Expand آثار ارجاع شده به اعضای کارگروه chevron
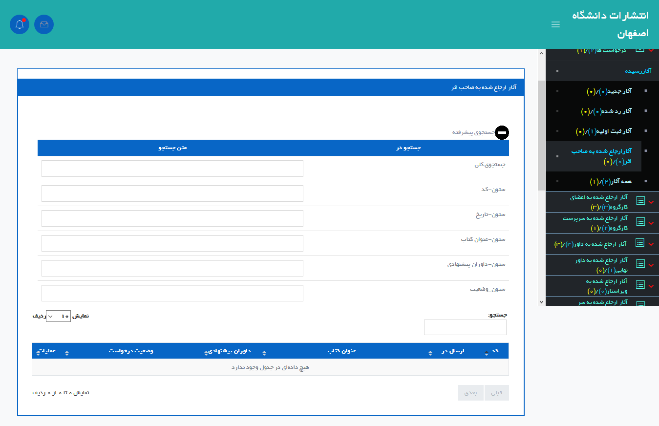 [x=651, y=202]
